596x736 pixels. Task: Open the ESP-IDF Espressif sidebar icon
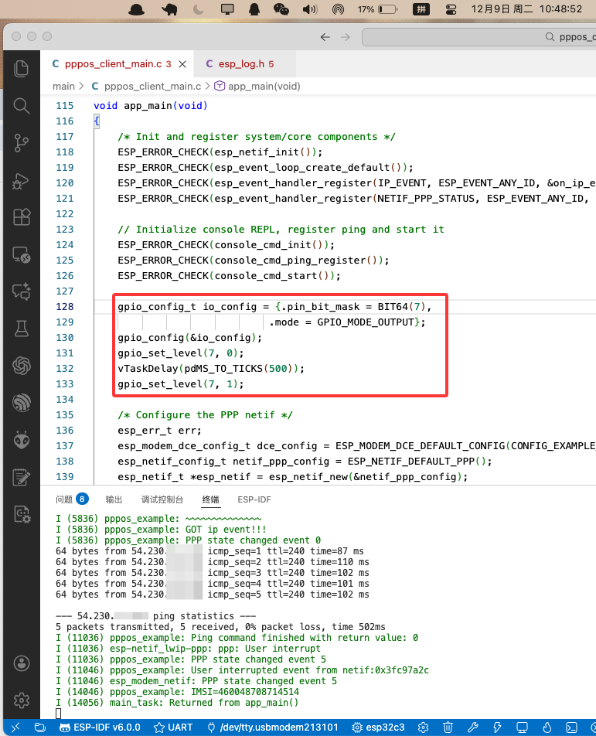click(x=22, y=403)
